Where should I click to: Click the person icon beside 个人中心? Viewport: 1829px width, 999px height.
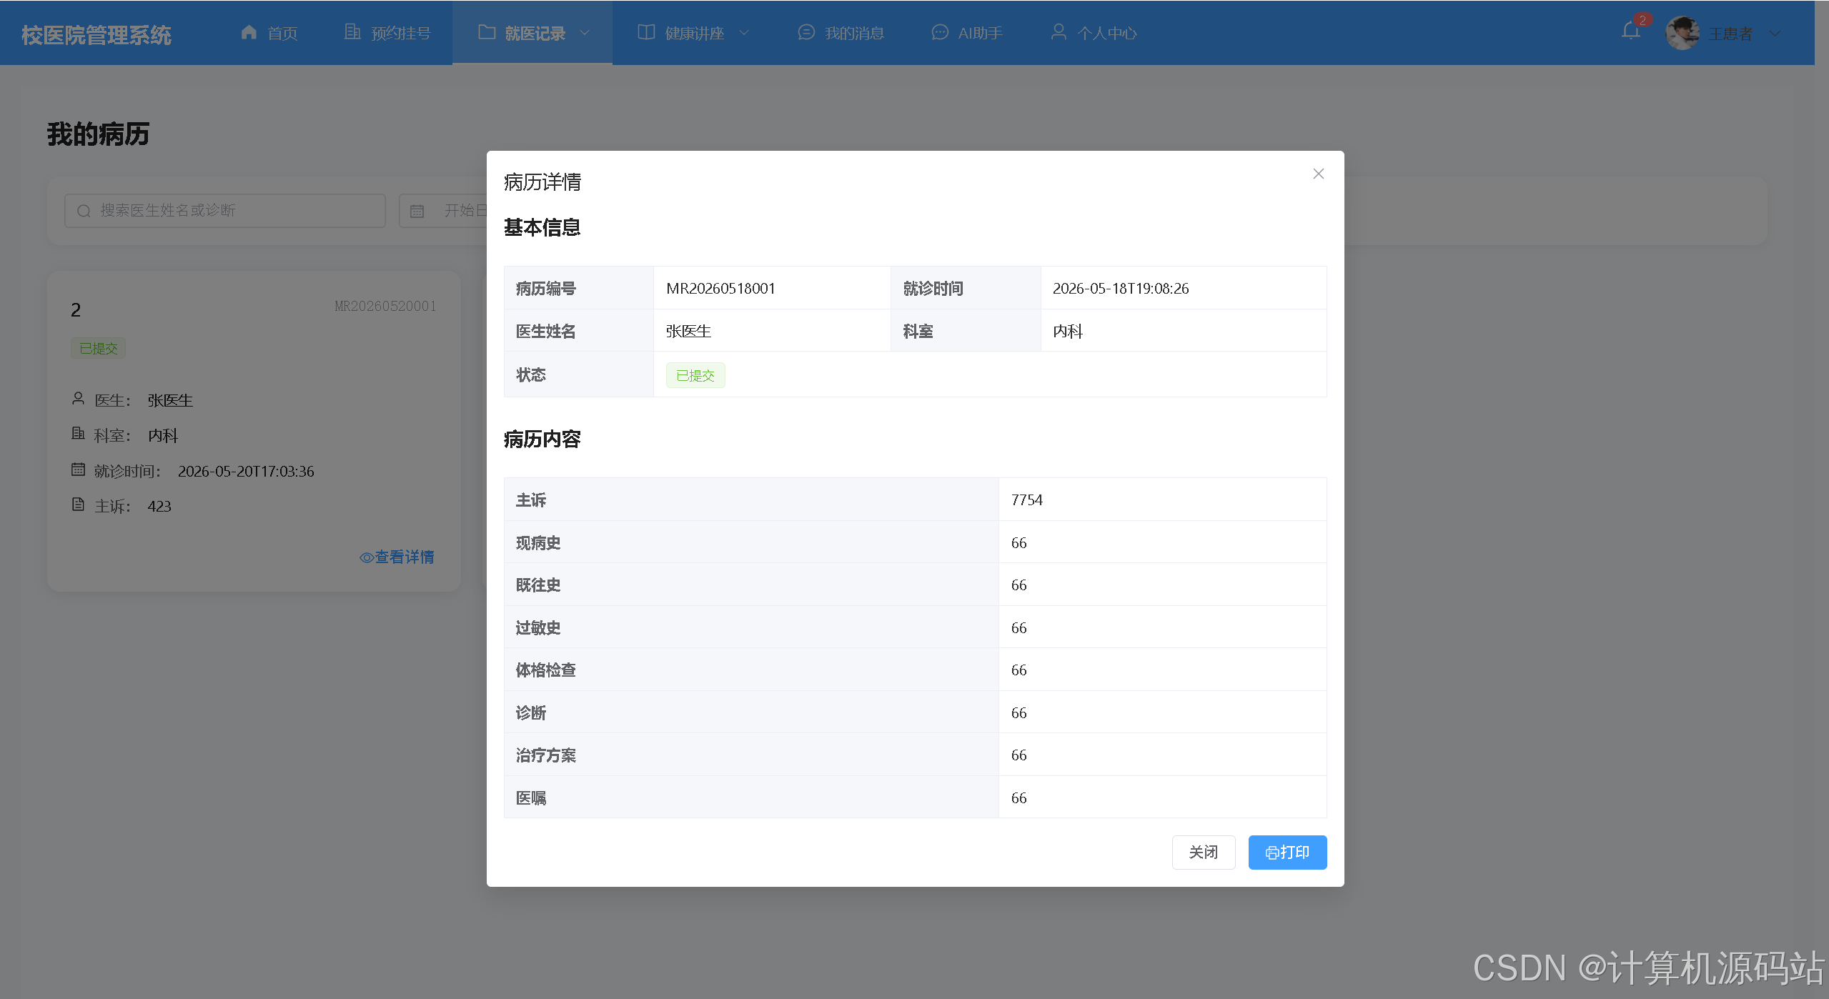1059,32
